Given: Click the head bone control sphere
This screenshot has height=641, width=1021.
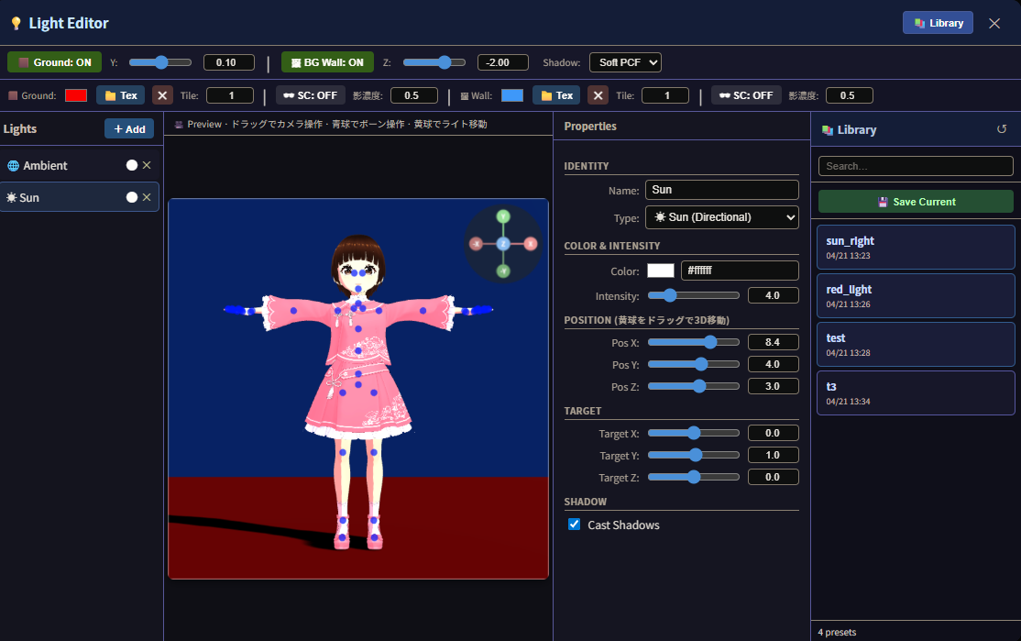Looking at the screenshot, I should 358,288.
